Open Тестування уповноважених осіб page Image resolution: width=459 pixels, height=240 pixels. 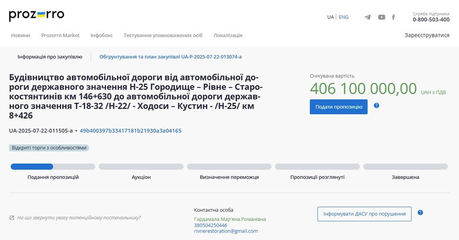(163, 35)
